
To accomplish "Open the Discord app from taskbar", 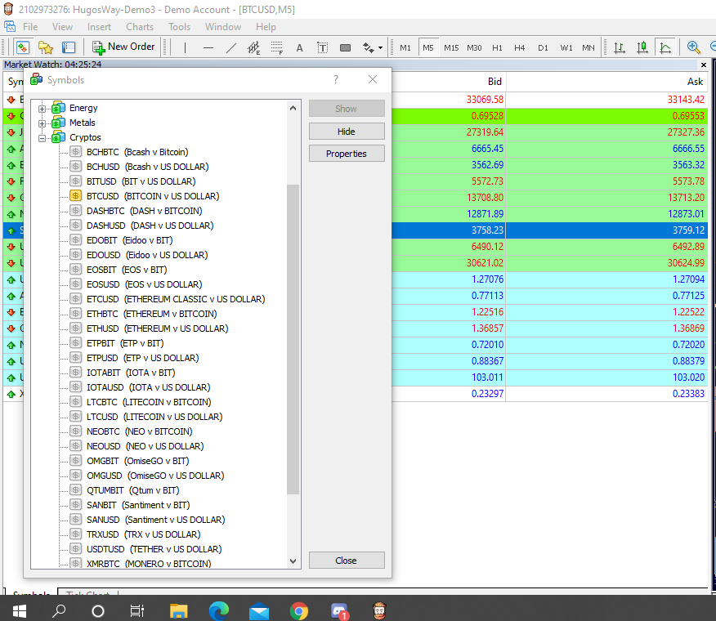I will coord(339,610).
